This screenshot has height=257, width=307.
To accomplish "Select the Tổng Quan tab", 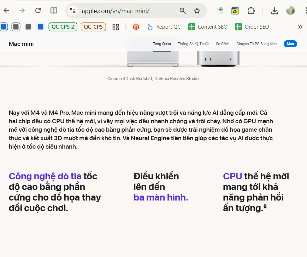I will click(x=162, y=44).
